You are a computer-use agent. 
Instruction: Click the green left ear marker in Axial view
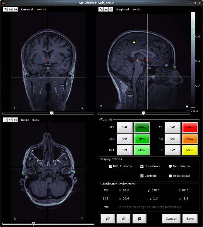pos(23,173)
